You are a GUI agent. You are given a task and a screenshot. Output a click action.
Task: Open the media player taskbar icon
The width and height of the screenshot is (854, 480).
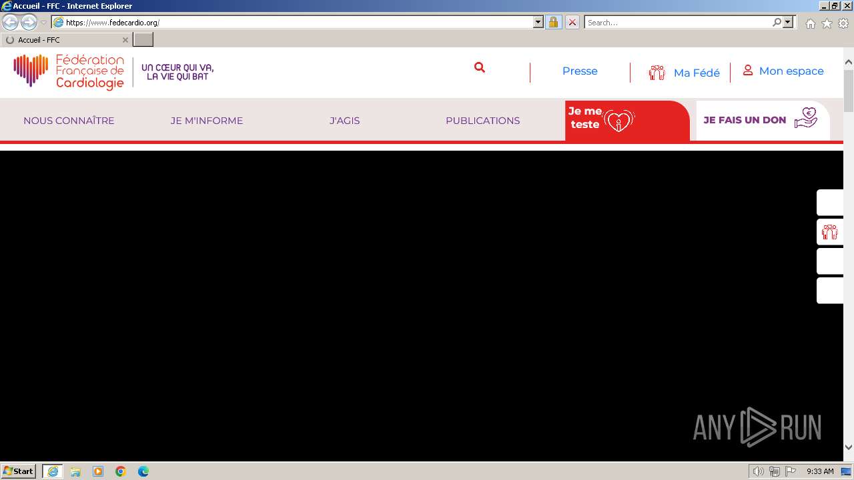coord(98,471)
